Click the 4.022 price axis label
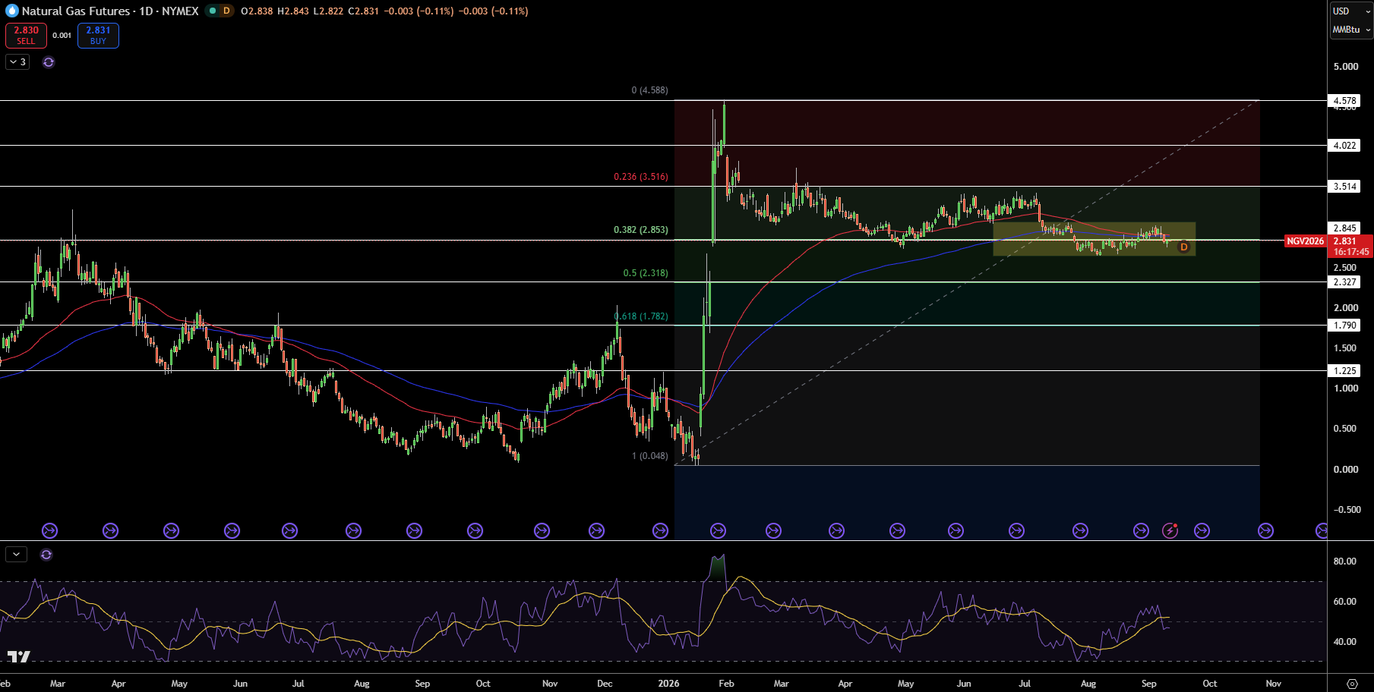 click(1344, 145)
